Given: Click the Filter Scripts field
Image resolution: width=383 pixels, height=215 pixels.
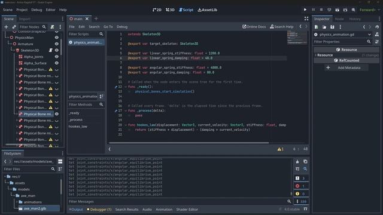Looking at the screenshot, I should click(86, 34).
